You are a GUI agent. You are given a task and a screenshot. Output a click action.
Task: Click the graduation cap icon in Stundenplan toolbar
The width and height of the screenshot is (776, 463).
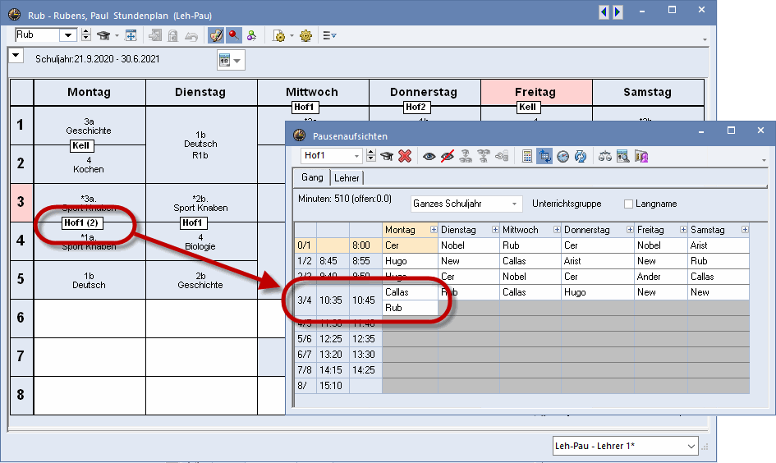point(103,35)
